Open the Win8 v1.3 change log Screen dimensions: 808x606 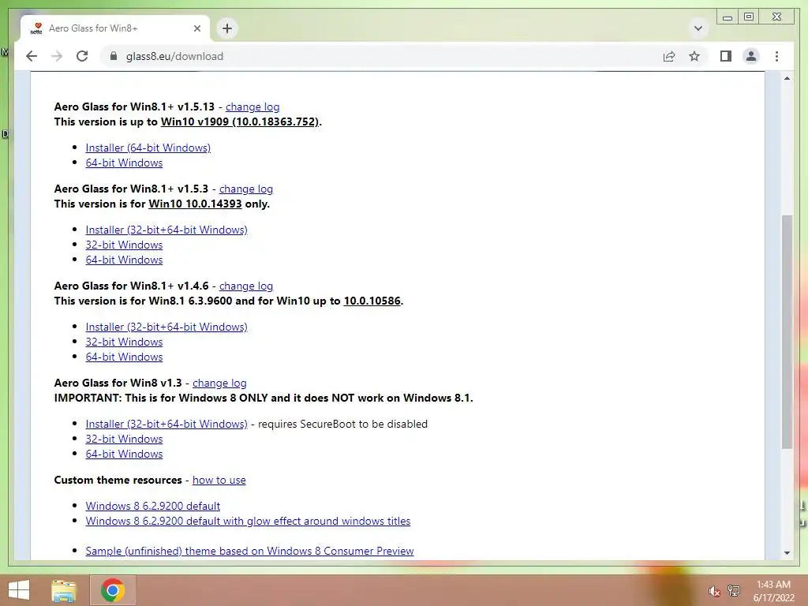pyautogui.click(x=219, y=383)
